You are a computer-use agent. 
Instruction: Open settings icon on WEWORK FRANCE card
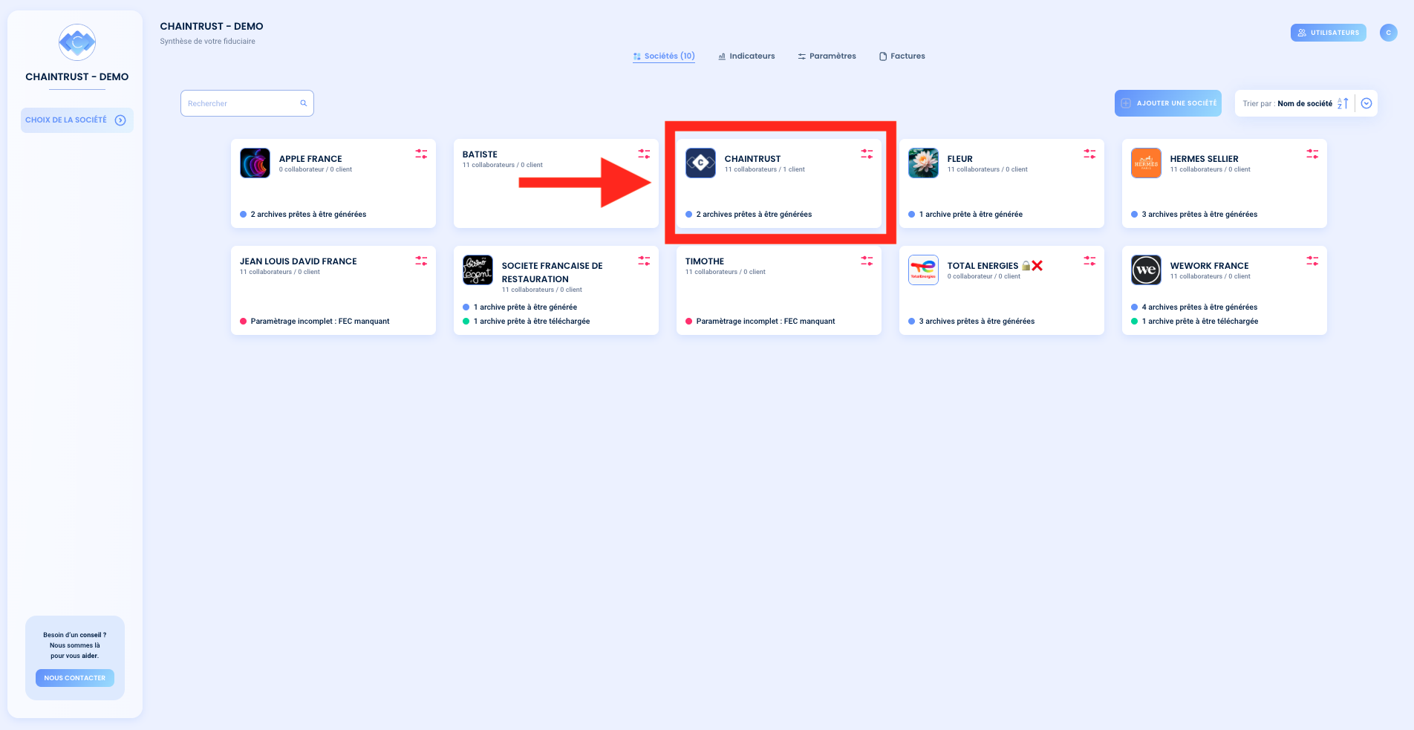(1312, 261)
